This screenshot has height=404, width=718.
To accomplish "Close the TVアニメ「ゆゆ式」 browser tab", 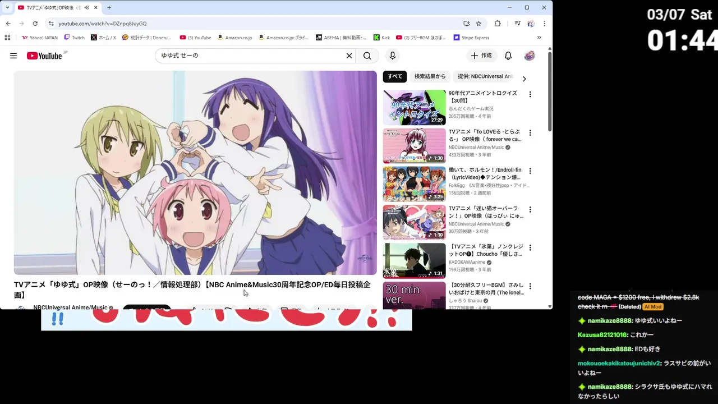I will 96,7.
